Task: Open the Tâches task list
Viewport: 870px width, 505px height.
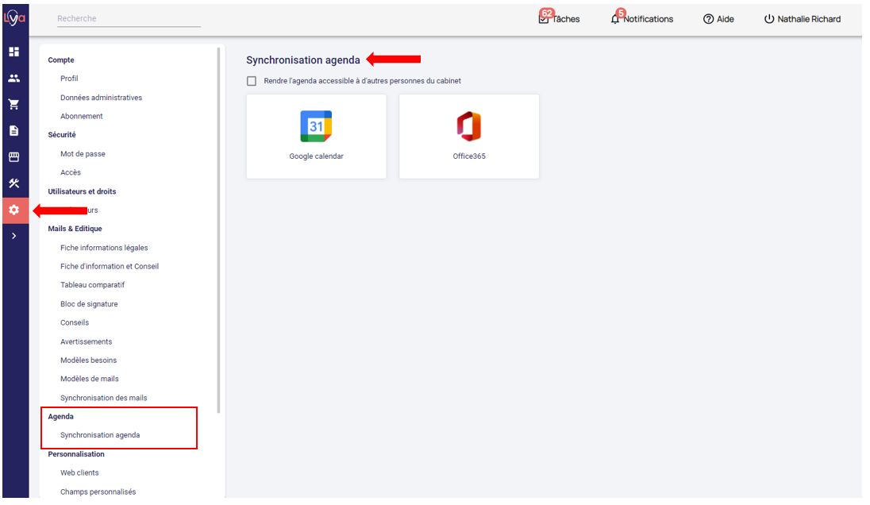Action: [x=559, y=19]
